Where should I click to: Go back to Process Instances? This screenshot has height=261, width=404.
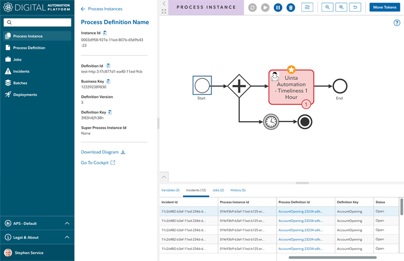point(102,9)
